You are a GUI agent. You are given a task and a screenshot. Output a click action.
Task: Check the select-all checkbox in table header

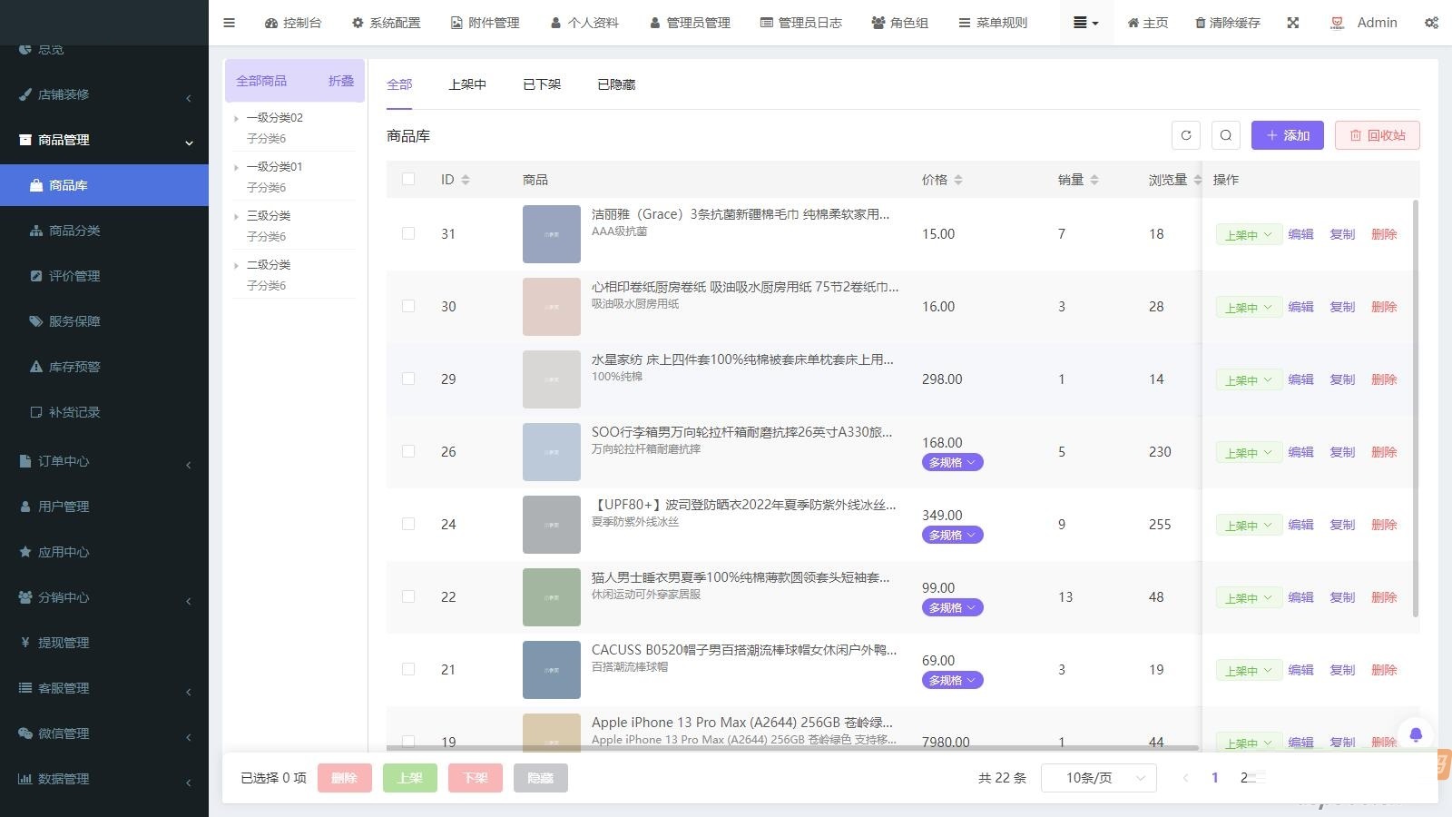[x=407, y=179]
